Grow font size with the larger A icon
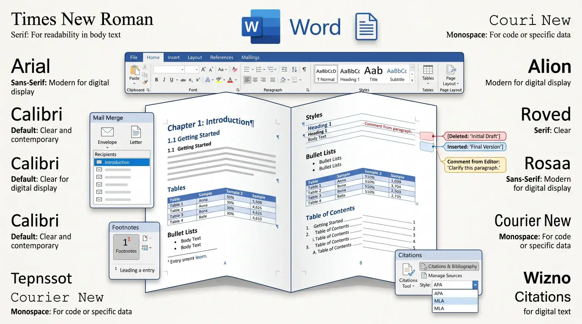The image size is (582, 324). (203, 70)
